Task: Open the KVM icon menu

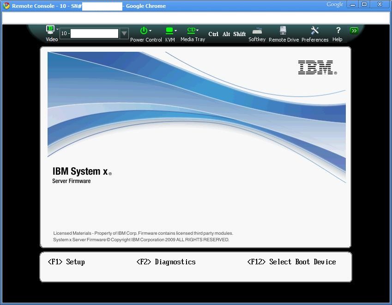Action: pyautogui.click(x=169, y=30)
